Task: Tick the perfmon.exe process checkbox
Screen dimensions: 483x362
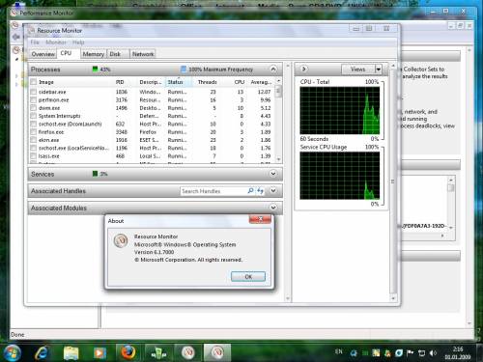Action: point(33,99)
